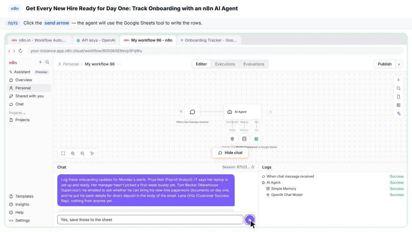Image resolution: width=412 pixels, height=232 pixels.
Task: Open search in the n8n sidebar
Action: coord(47,62)
